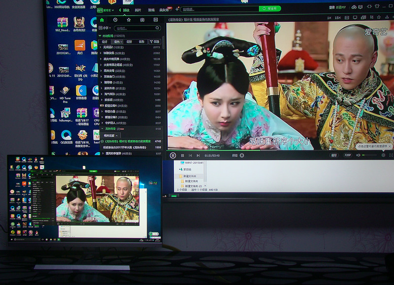Open favorites star icon in side panel
Viewport: 394px width, 285px height.
129,20
